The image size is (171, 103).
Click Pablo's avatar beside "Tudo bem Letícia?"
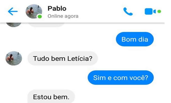coord(14,58)
